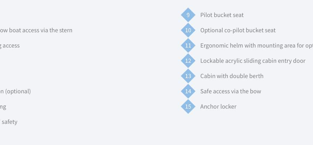Click the number 13 diamond marker
The image size is (313, 145).
click(x=188, y=76)
